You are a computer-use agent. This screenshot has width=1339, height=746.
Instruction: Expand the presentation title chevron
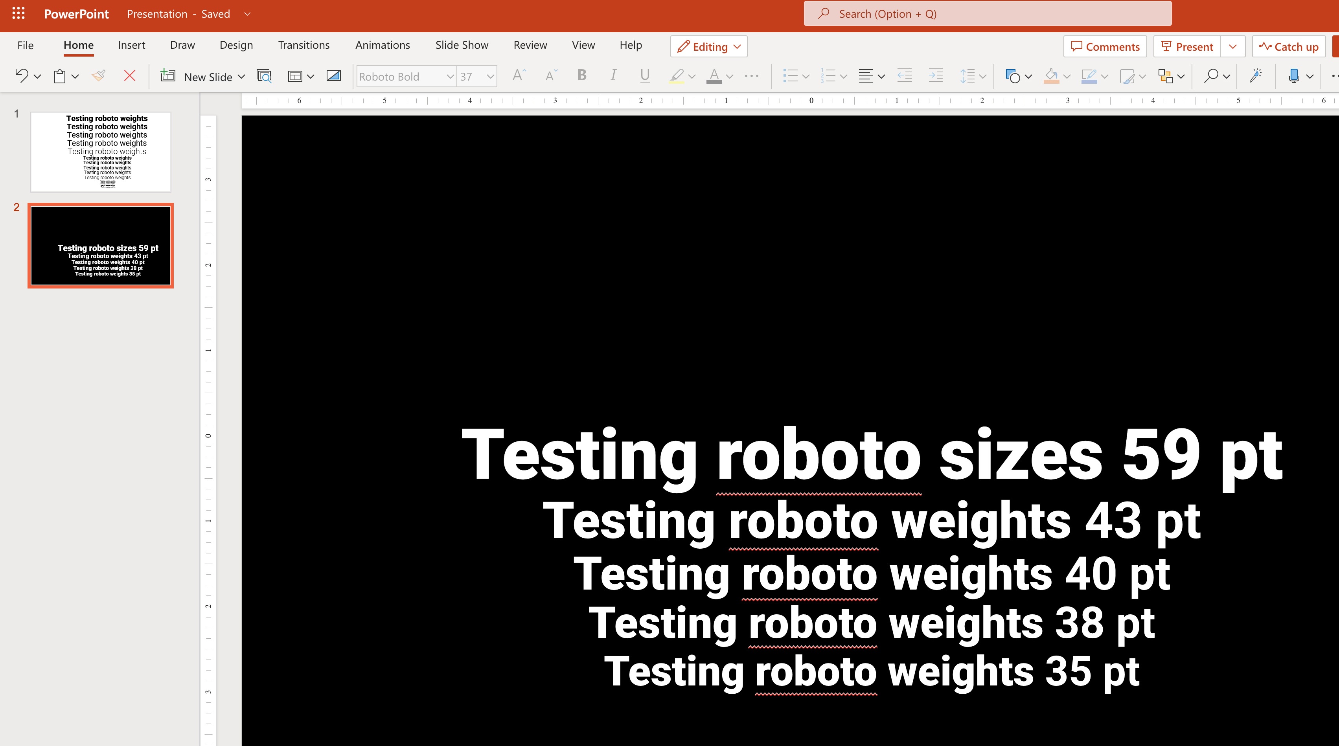[x=247, y=14]
